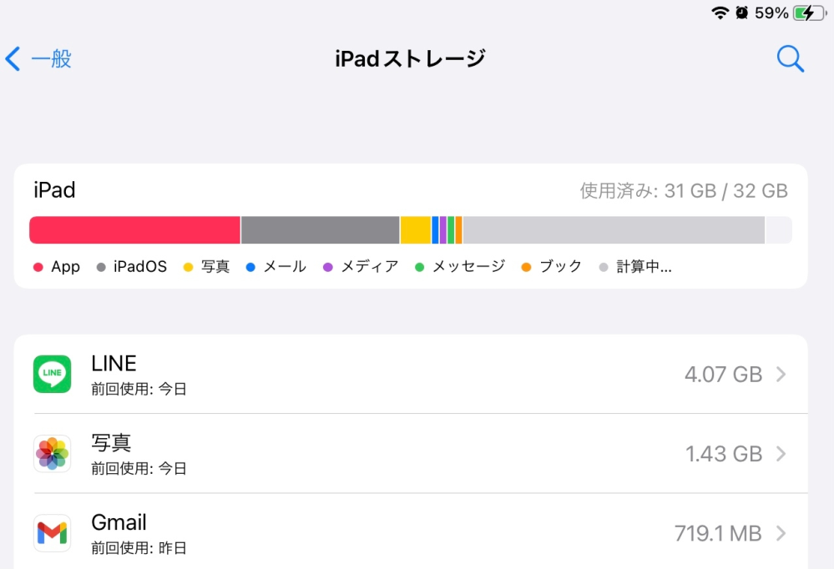Expand the 写真 row chevron
The height and width of the screenshot is (569, 834).
point(781,454)
